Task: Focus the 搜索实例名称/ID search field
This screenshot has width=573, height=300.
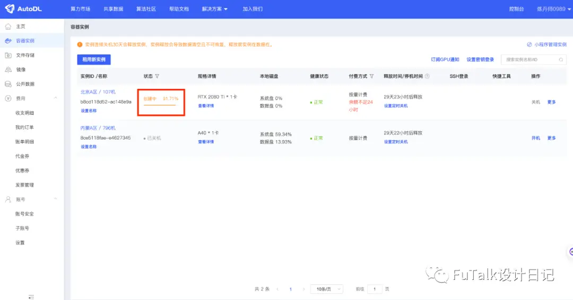Action: click(534, 59)
